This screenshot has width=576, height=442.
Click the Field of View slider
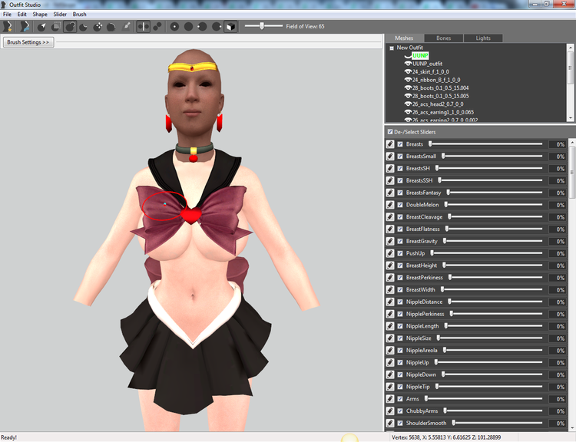click(x=263, y=26)
